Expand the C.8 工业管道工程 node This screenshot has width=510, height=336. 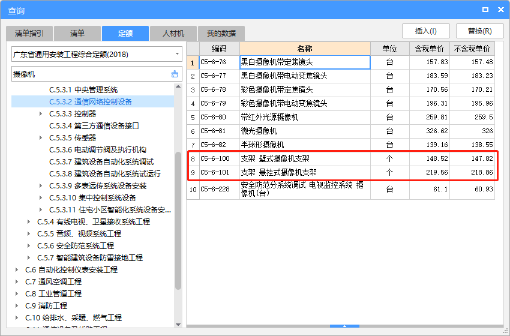pos(17,294)
